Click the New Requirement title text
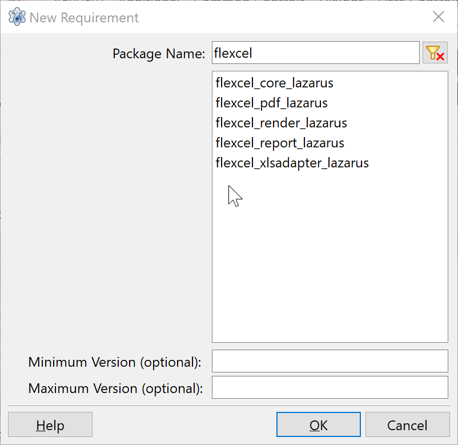Image resolution: width=458 pixels, height=445 pixels. (84, 18)
